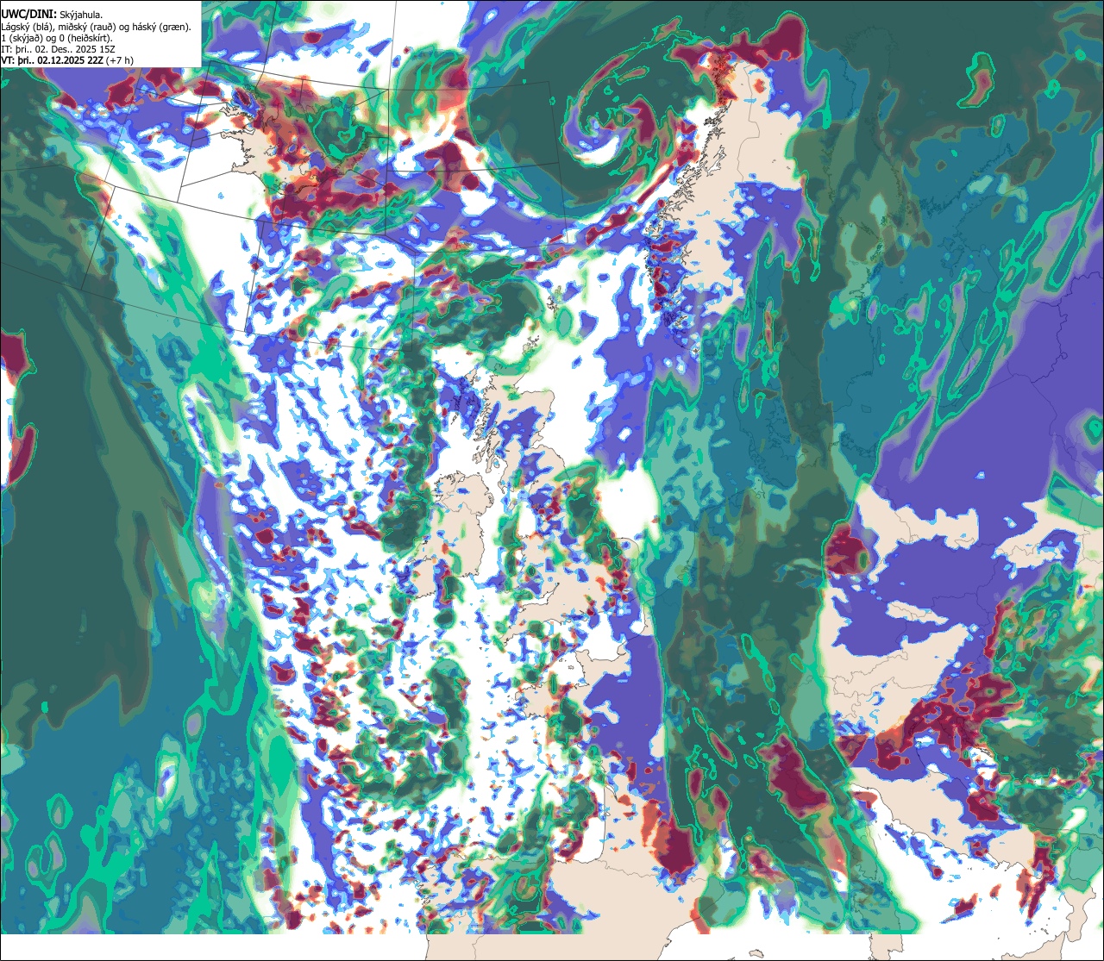The width and height of the screenshot is (1104, 961).
Task: Click the '1 (skýjað) og 0 (heiðskírt)' line
Action: point(57,38)
